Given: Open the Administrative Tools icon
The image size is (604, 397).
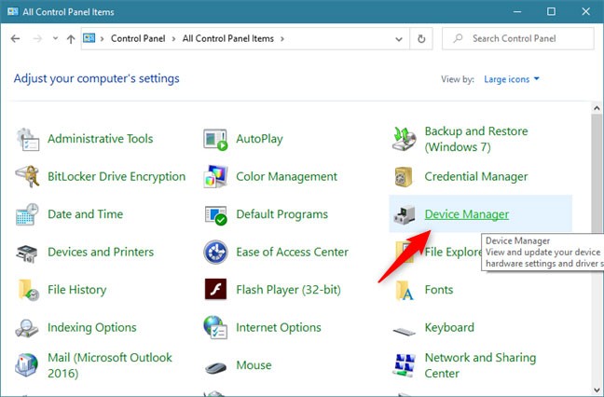Looking at the screenshot, I should click(28, 140).
